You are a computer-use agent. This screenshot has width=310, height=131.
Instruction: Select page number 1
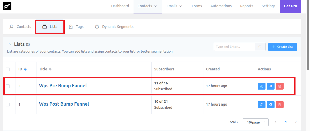(286, 122)
